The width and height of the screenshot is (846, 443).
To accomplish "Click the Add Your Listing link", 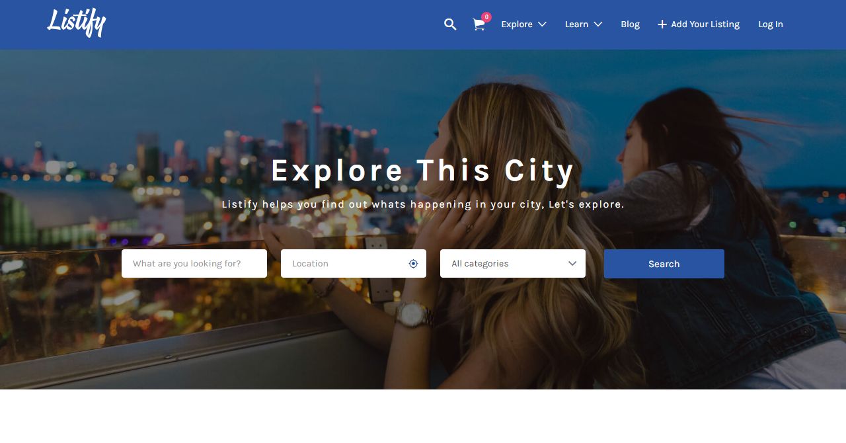I will pyautogui.click(x=705, y=24).
